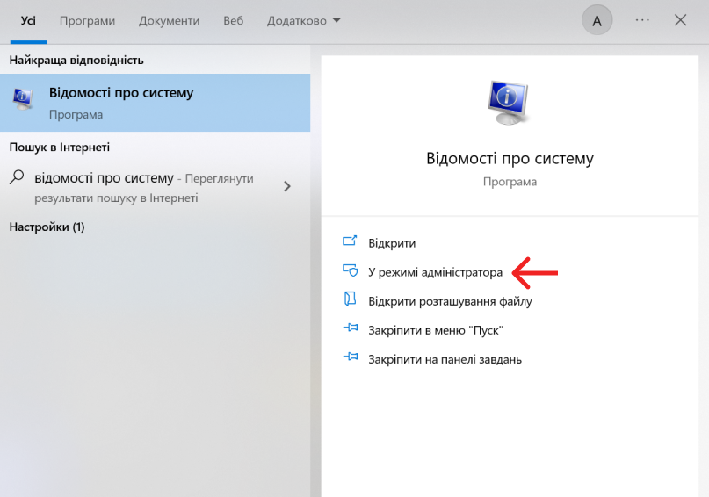Open the user account avatar A
709x497 pixels.
(x=597, y=21)
